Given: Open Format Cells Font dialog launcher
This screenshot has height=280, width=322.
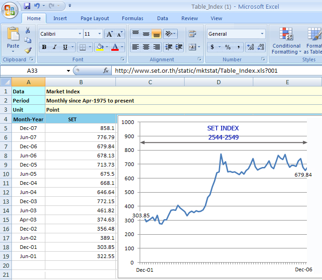Looking at the screenshot, I should click(123, 59).
